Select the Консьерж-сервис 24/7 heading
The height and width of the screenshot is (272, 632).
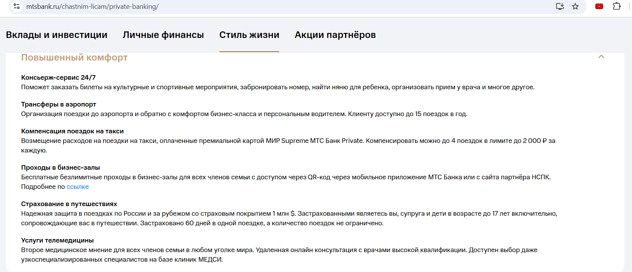point(58,77)
